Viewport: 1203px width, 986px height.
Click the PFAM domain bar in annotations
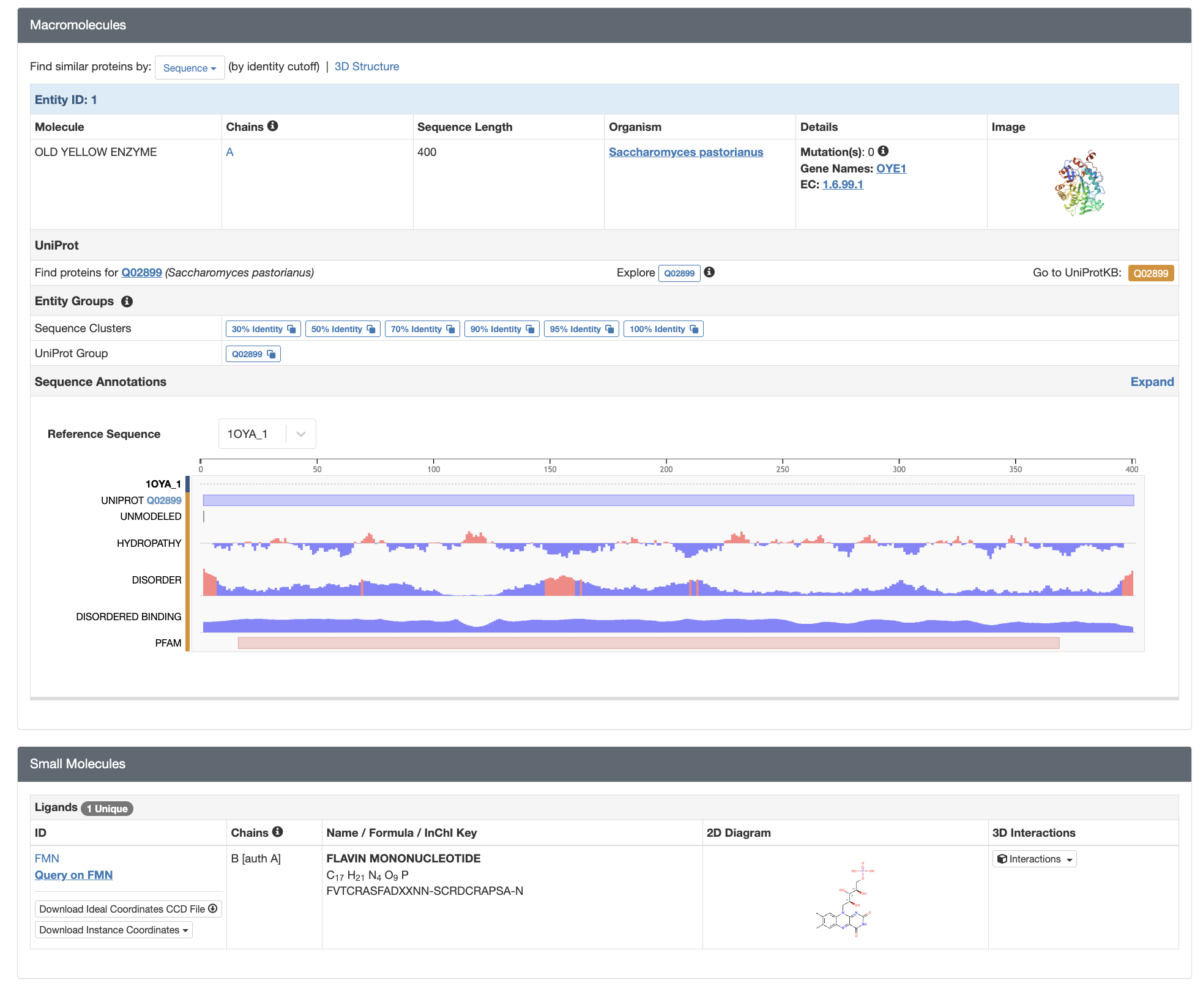tap(649, 643)
